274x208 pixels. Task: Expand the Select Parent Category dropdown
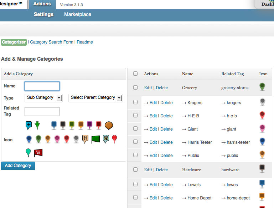point(95,98)
